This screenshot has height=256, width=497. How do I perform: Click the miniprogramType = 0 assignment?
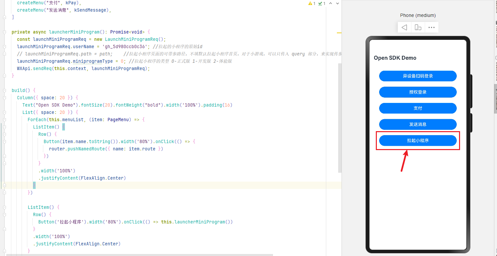(72, 61)
